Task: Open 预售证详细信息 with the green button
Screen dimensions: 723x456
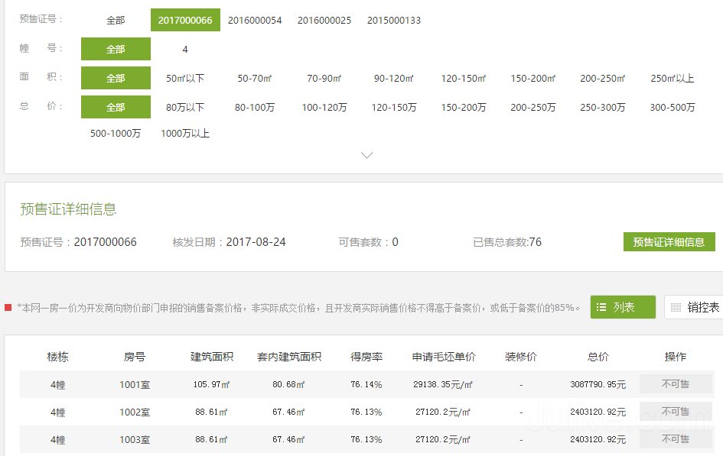Action: [x=669, y=241]
